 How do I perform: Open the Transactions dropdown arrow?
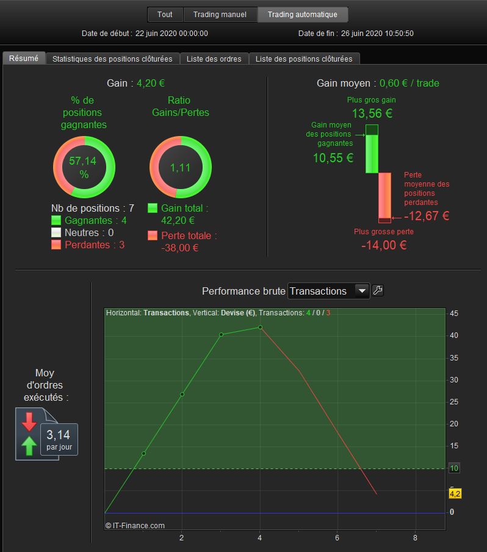[x=362, y=291]
